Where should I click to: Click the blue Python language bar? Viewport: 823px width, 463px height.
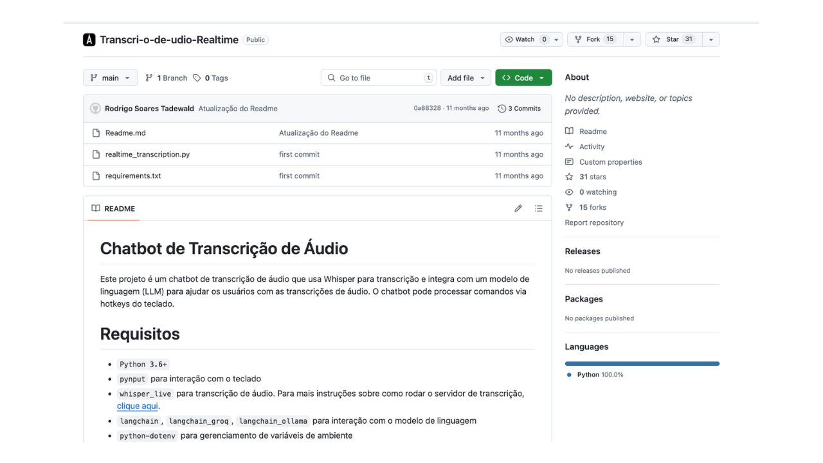click(642, 364)
